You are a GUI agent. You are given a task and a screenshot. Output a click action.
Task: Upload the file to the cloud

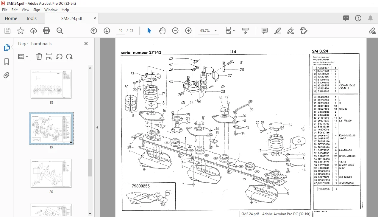(x=34, y=31)
